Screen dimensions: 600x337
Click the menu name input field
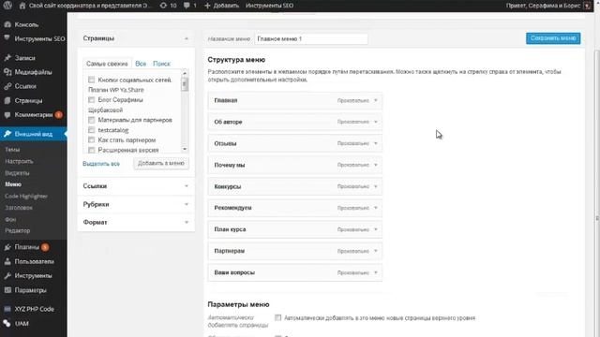[x=311, y=38]
